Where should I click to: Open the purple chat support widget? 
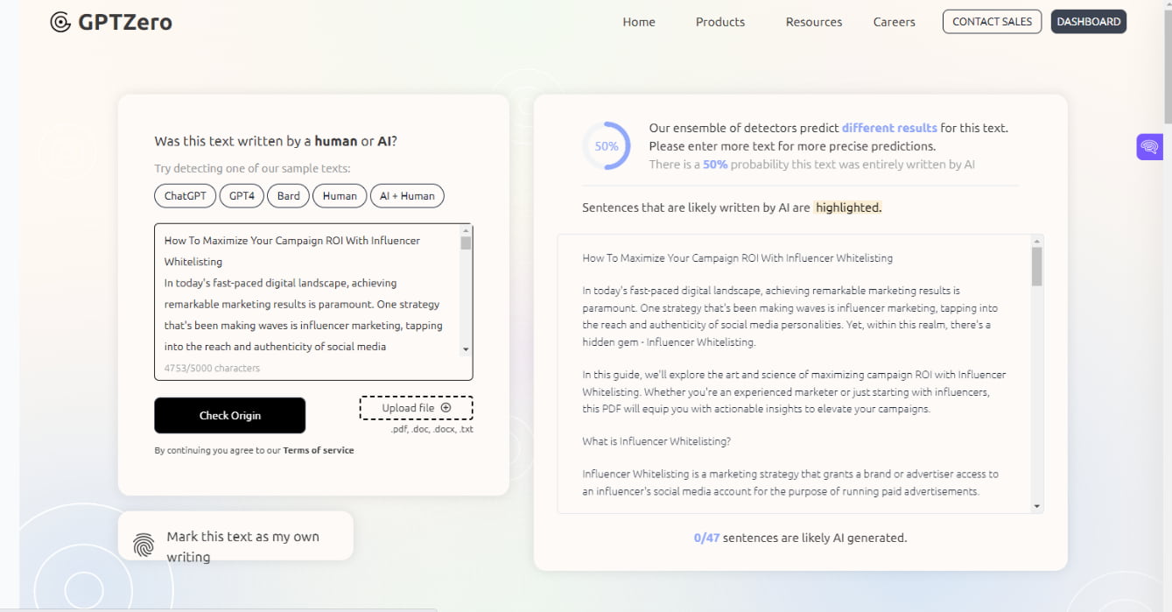1150,146
